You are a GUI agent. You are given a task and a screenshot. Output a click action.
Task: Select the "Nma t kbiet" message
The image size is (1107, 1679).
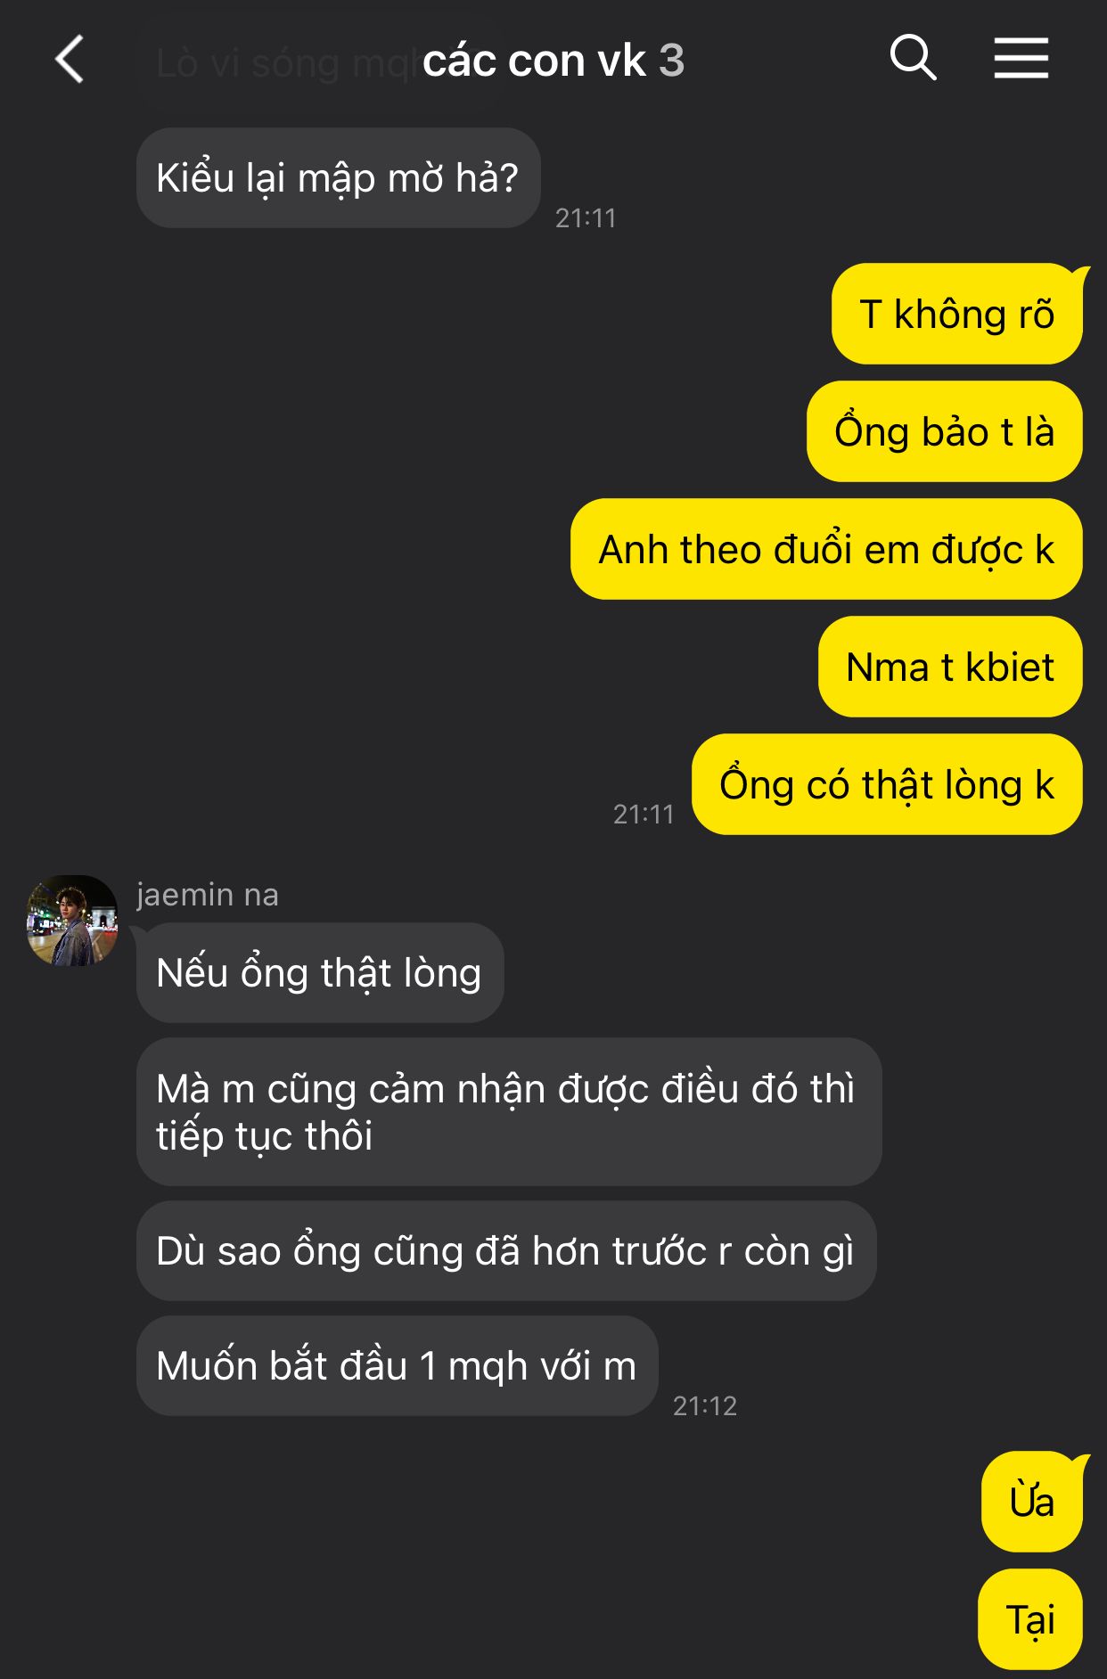(x=950, y=667)
